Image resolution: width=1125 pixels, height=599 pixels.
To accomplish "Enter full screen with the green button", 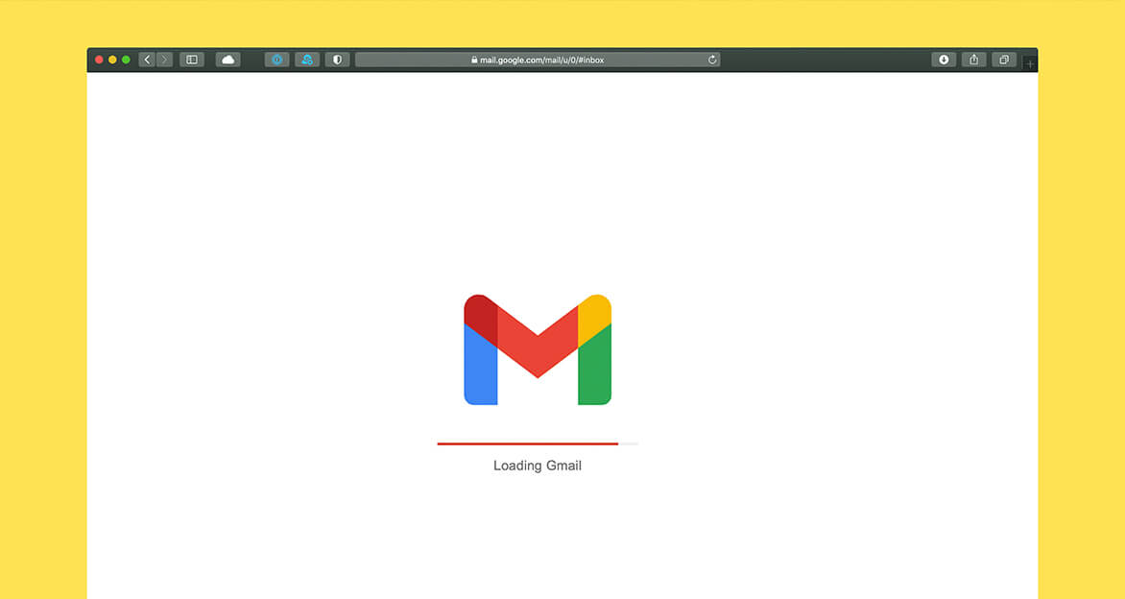I will [x=127, y=60].
